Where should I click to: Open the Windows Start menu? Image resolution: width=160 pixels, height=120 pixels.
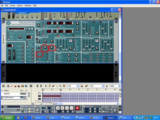7,118
